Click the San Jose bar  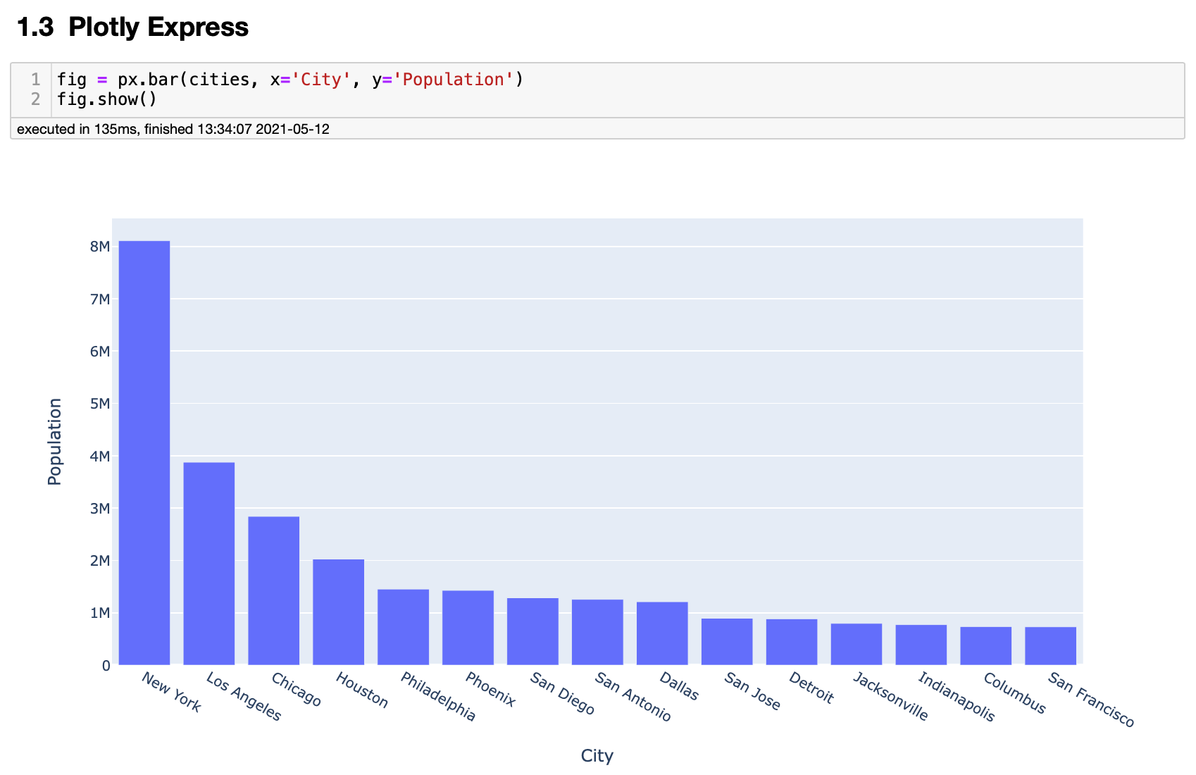(727, 642)
